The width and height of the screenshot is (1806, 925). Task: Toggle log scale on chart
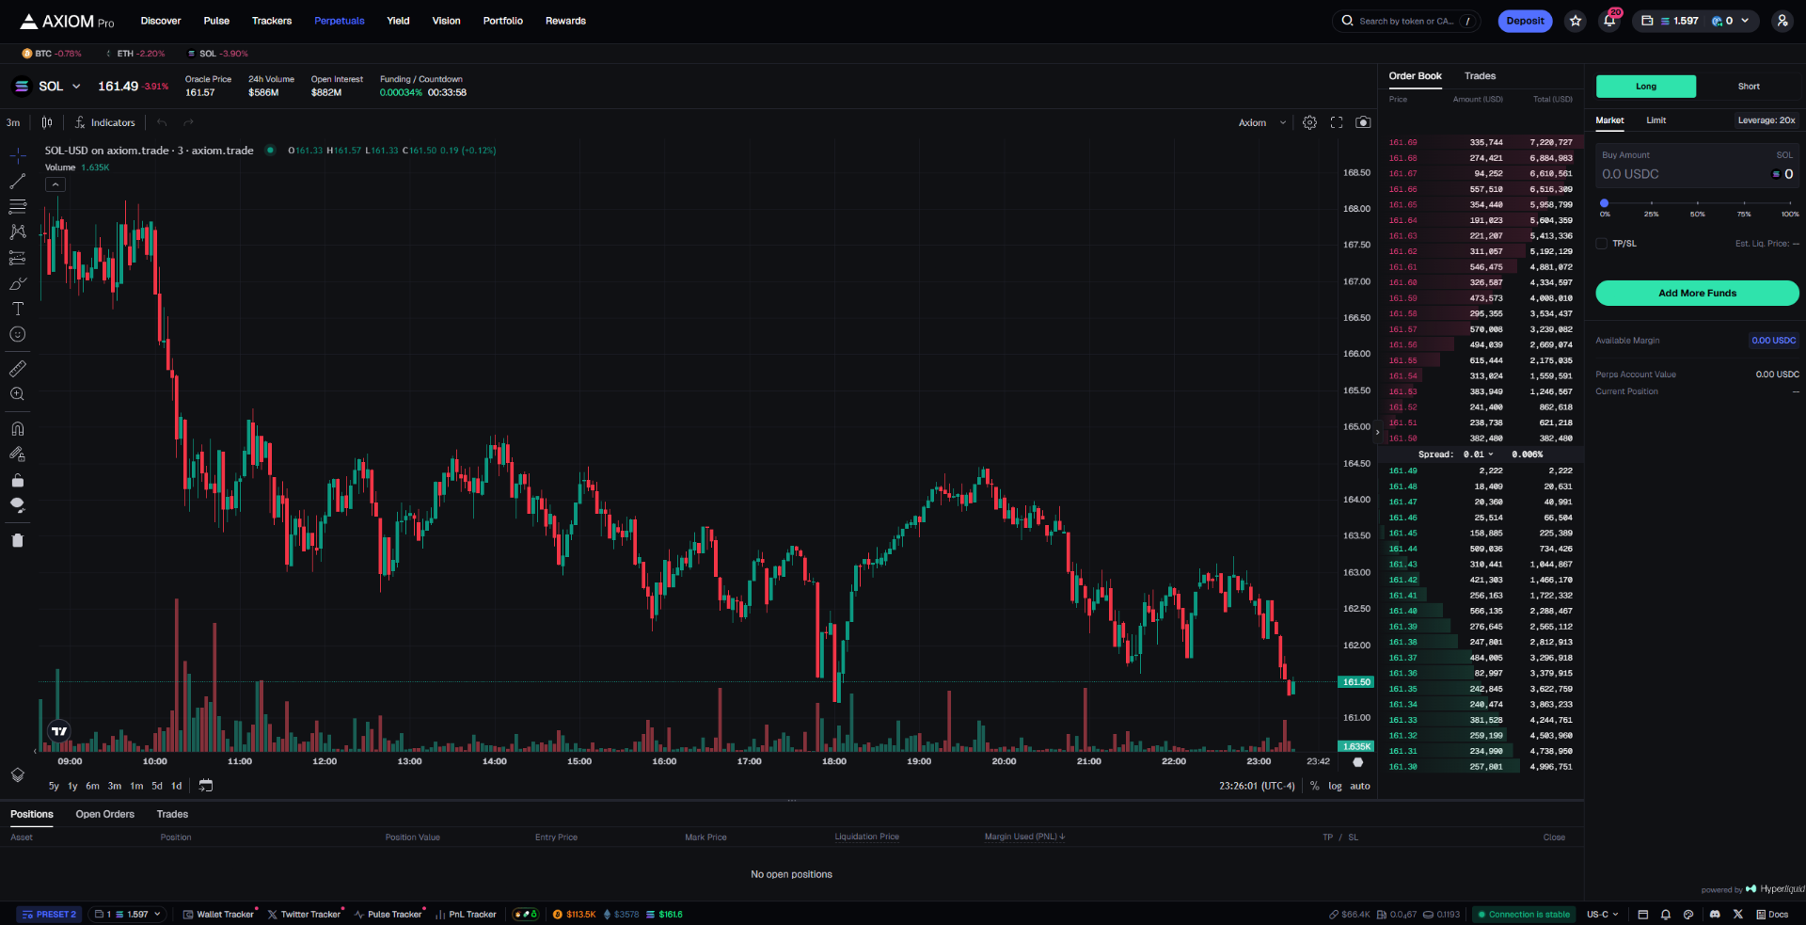(1335, 786)
